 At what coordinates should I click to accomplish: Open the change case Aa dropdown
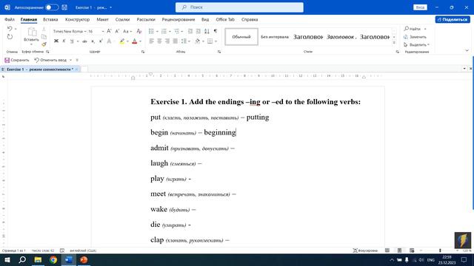[127, 31]
